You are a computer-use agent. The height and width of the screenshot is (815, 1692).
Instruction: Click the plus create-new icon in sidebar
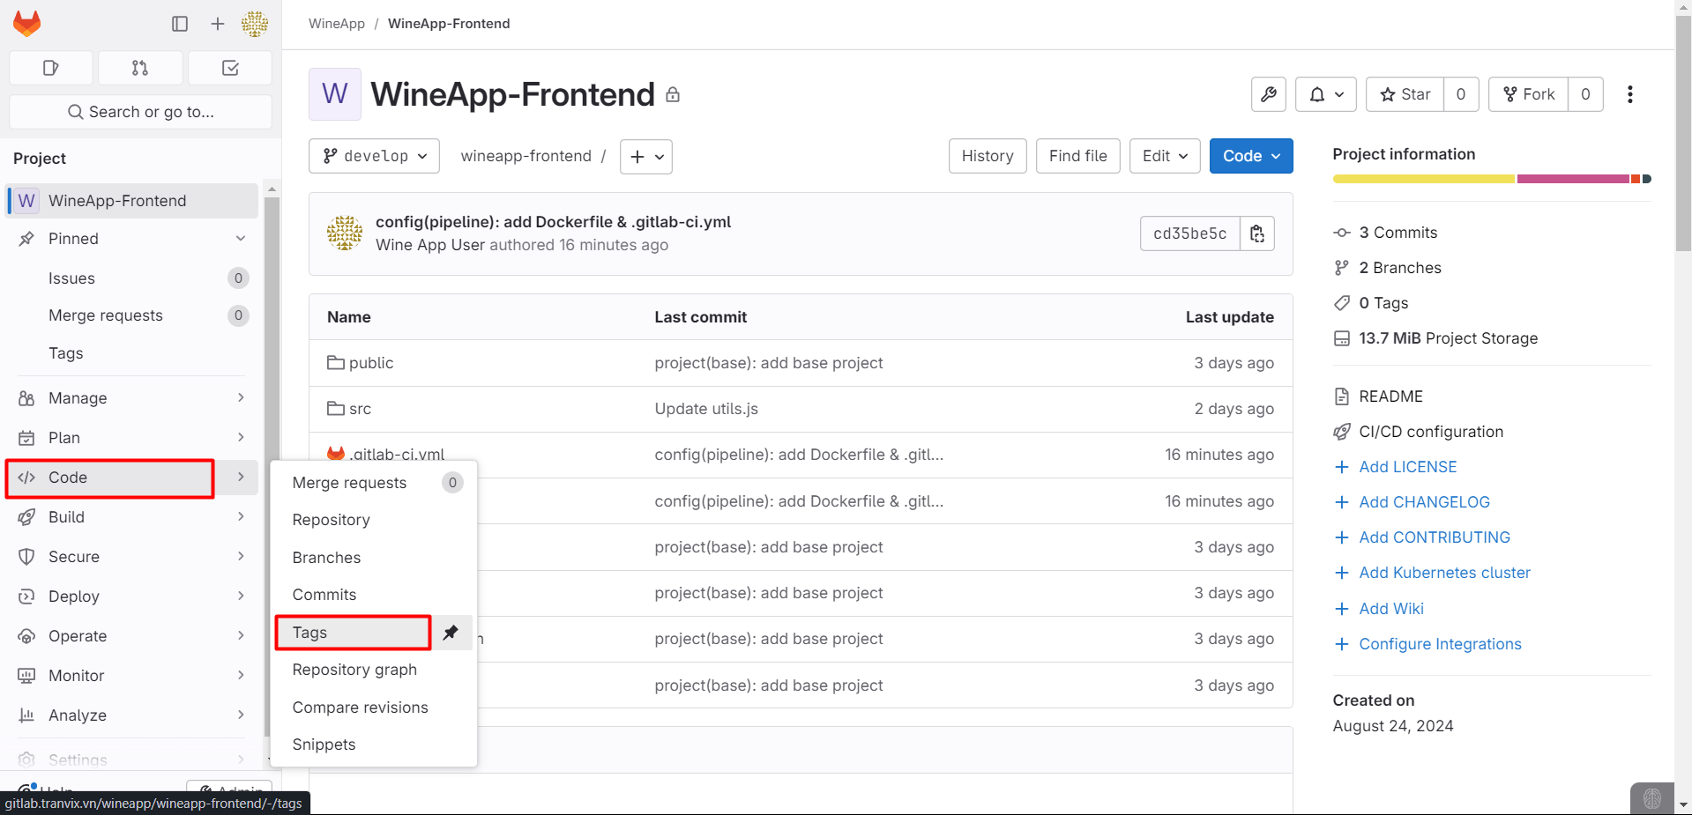pyautogui.click(x=218, y=24)
